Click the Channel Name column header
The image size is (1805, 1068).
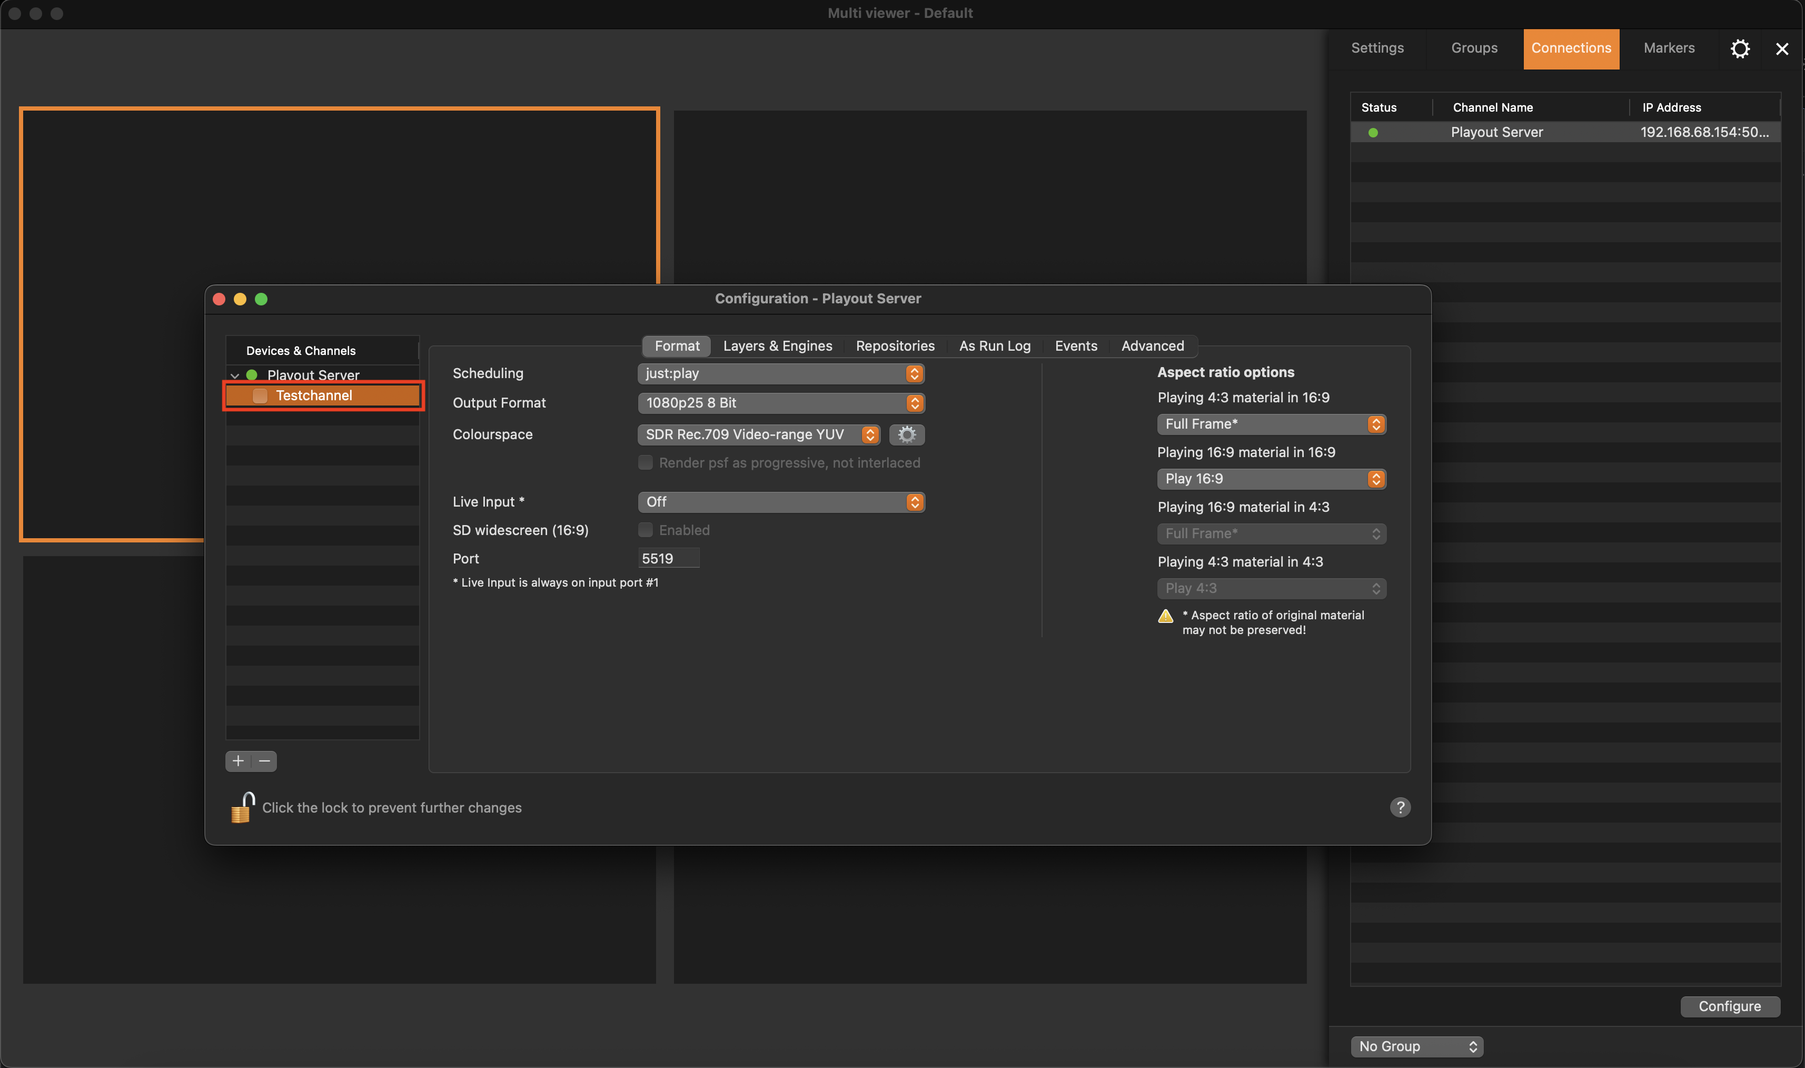[x=1531, y=107]
